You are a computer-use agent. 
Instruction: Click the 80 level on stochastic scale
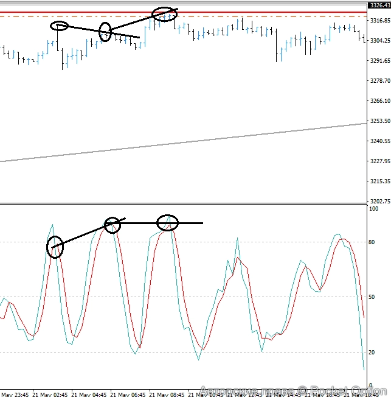tap(373, 242)
